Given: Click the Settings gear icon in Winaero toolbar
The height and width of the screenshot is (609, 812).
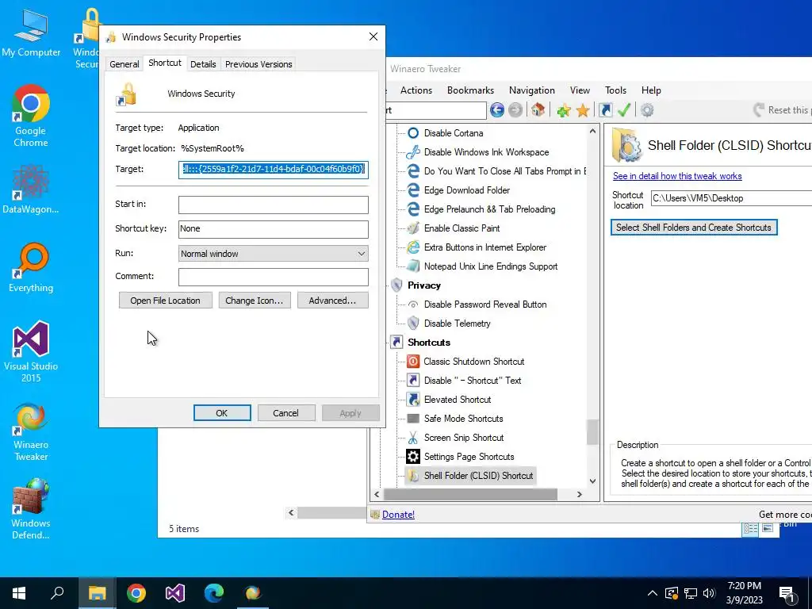Looking at the screenshot, I should point(647,109).
